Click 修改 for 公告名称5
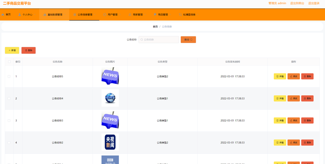 pyautogui.click(x=294, y=76)
